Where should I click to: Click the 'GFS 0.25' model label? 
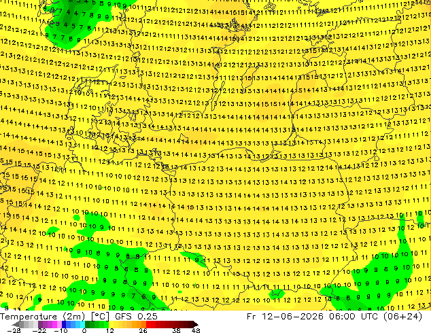[x=136, y=317]
